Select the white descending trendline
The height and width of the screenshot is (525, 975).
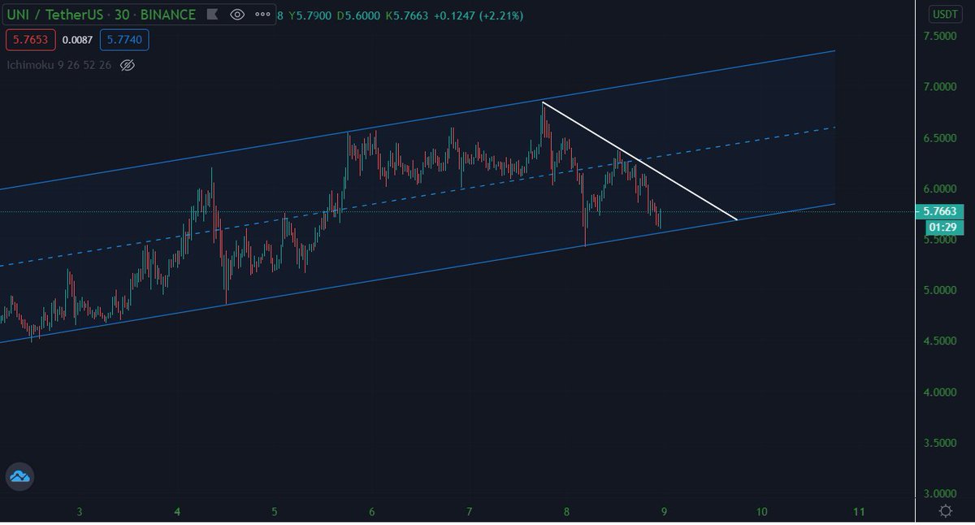pyautogui.click(x=642, y=163)
